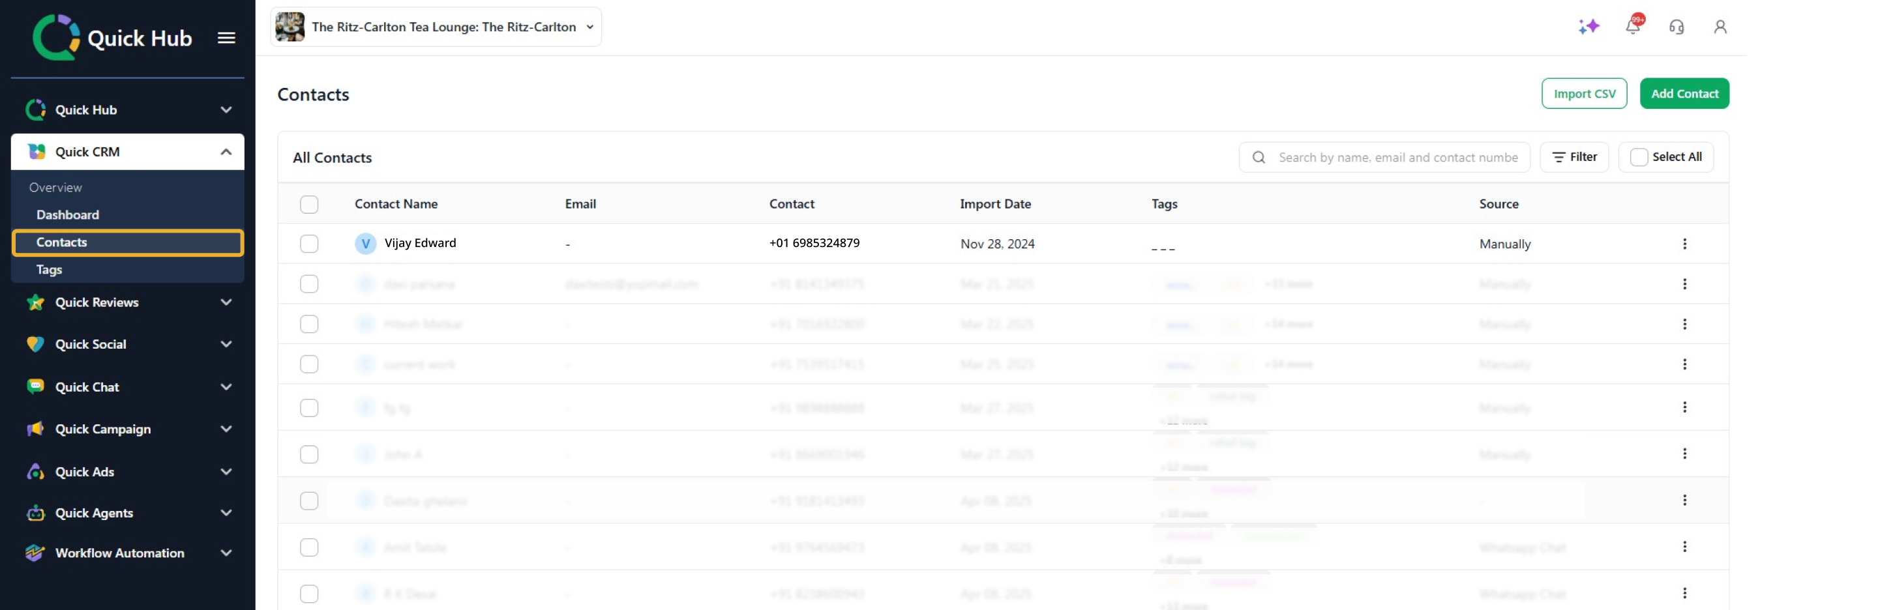Click the search magnifier icon

1259,158
